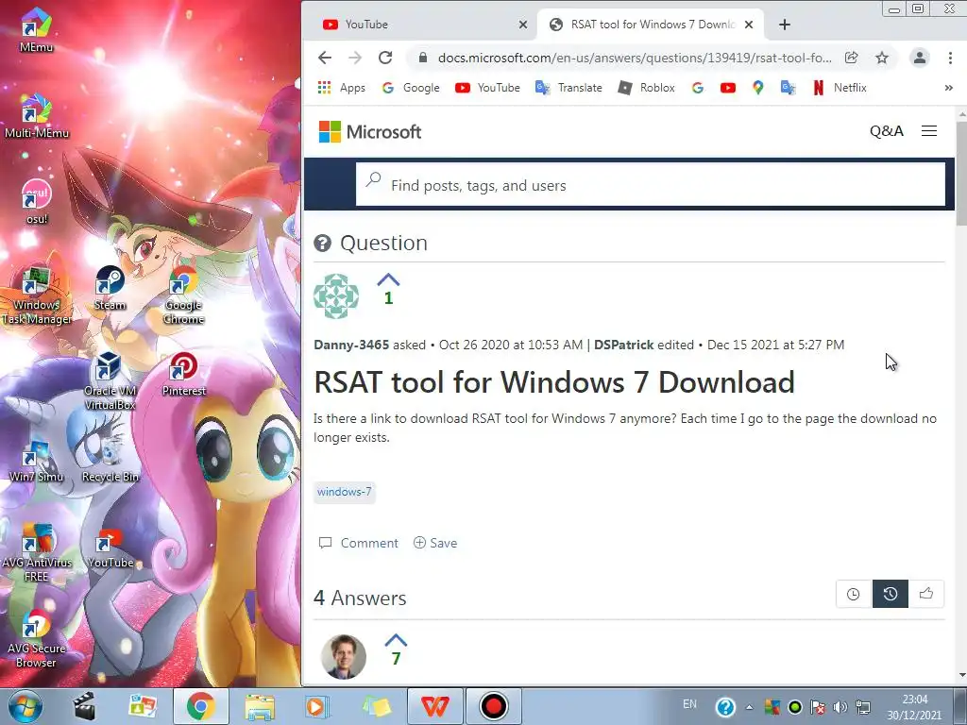This screenshot has width=967, height=725.
Task: Click Comment under the question
Action: [x=358, y=543]
